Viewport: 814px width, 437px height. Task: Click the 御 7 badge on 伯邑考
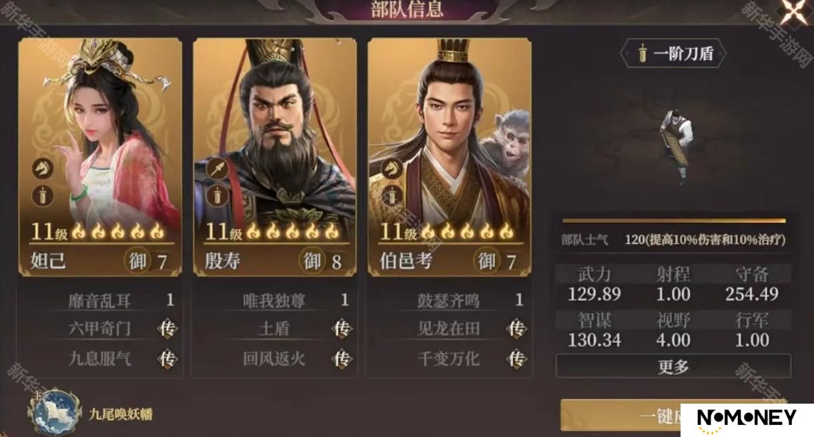(497, 261)
